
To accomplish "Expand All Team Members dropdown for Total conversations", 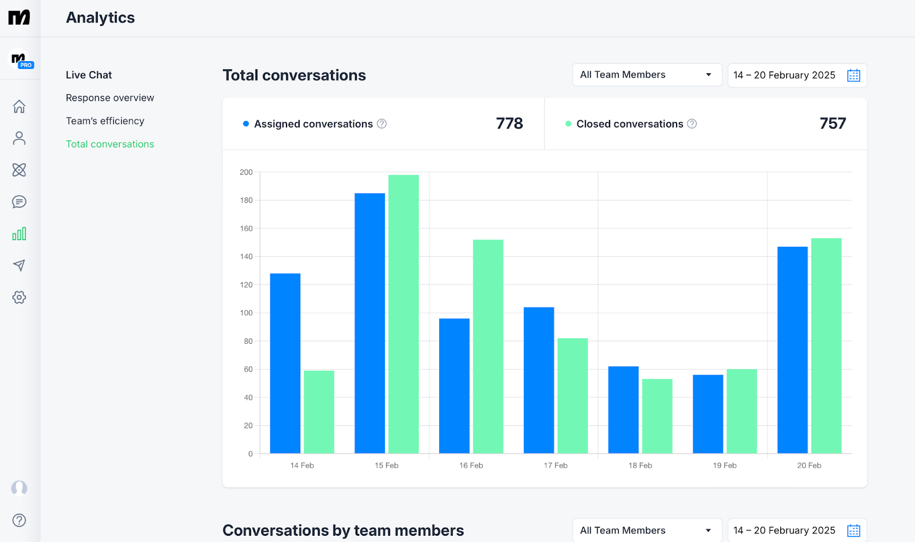I will (647, 75).
